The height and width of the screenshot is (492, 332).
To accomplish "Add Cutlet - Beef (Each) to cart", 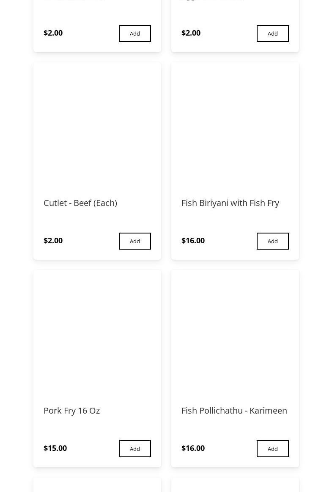I will pos(134,241).
